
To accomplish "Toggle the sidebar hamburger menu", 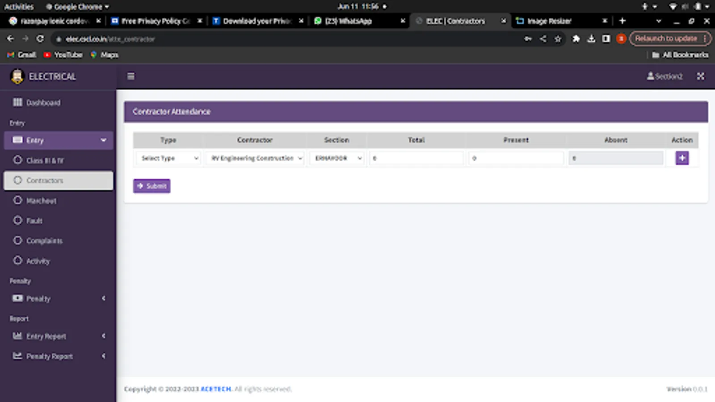I will 131,76.
